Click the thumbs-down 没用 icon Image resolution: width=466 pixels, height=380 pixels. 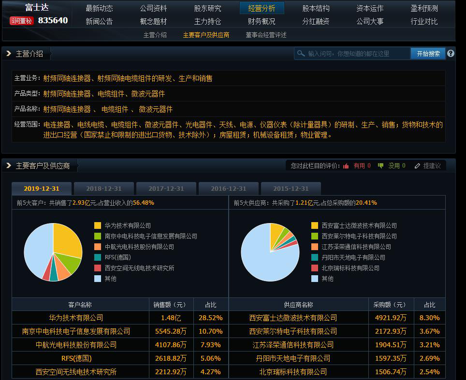tap(380, 166)
